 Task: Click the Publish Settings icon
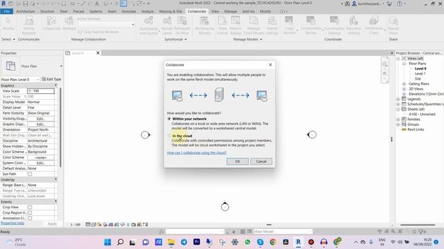pyautogui.click(x=272, y=25)
